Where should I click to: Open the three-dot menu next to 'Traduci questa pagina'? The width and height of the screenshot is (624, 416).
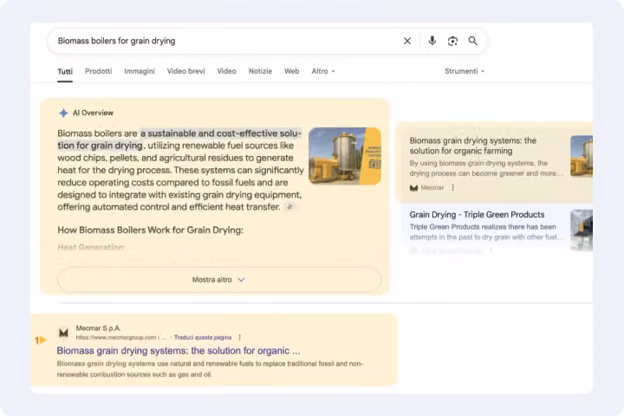[x=239, y=338]
